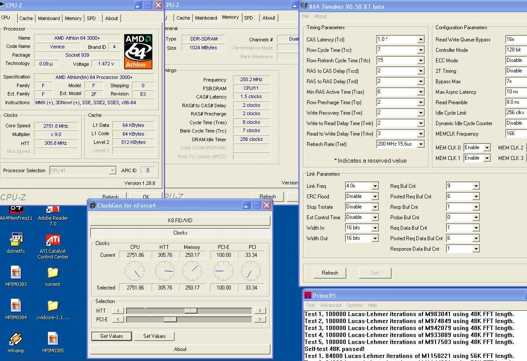The width and height of the screenshot is (527, 361).
Task: Click the Get Values button
Action: click(111, 336)
